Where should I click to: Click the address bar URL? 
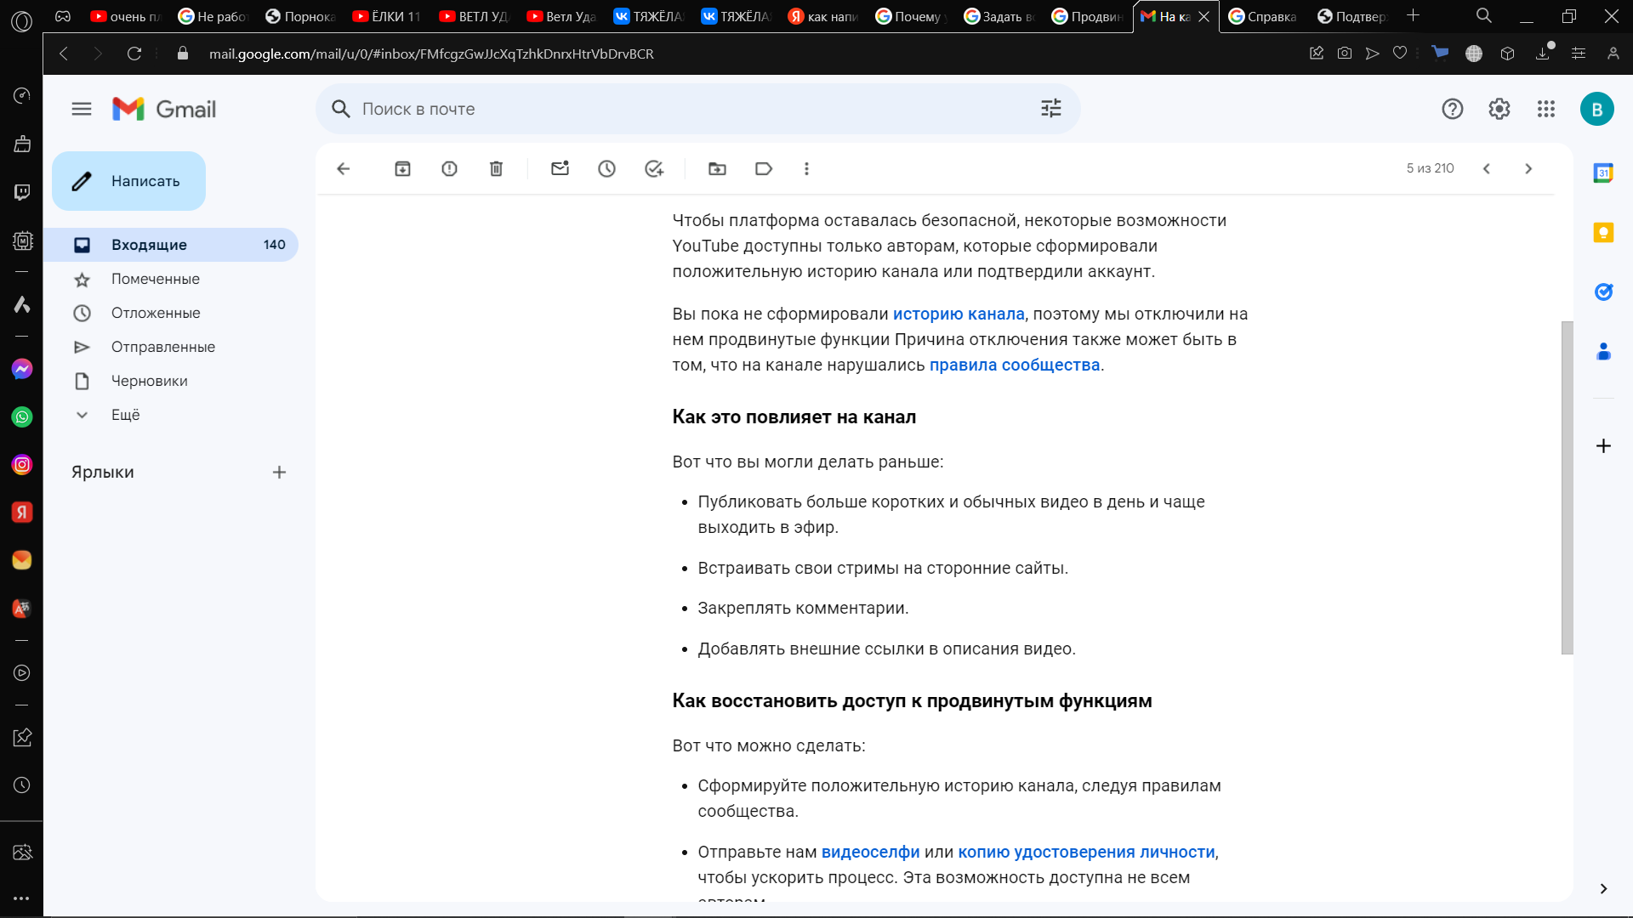pyautogui.click(x=431, y=54)
